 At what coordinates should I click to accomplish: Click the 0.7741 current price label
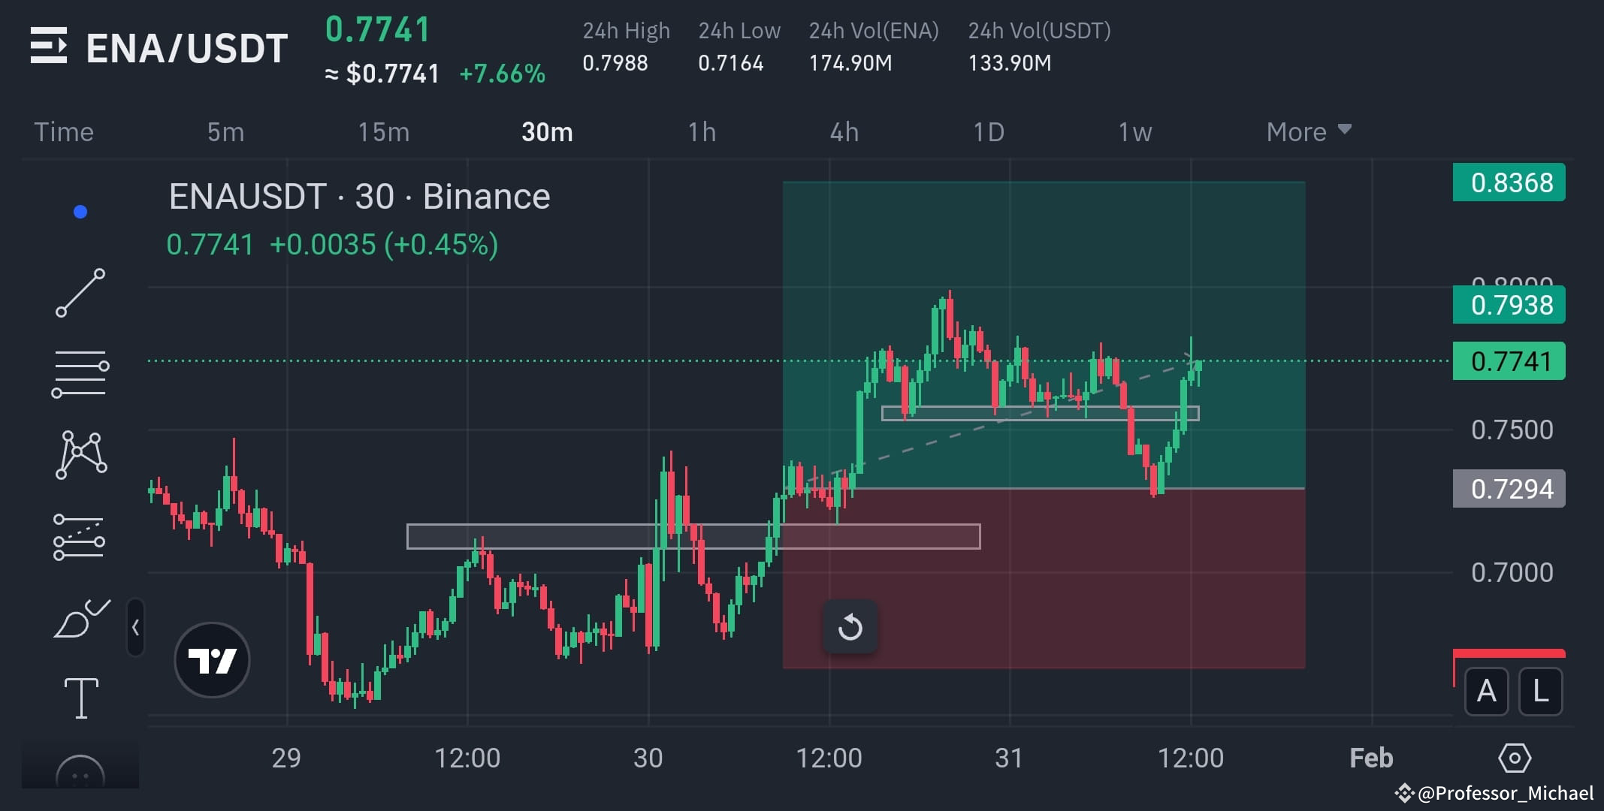[x=1509, y=361]
